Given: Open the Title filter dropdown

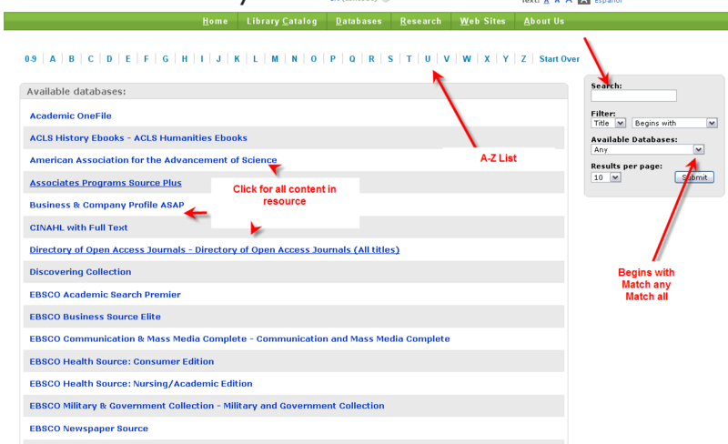Looking at the screenshot, I should point(609,123).
